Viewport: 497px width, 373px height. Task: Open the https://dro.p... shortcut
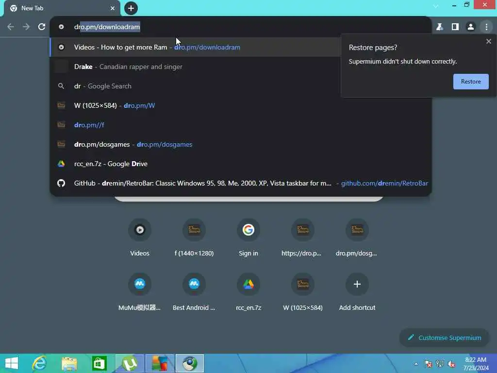(x=303, y=237)
